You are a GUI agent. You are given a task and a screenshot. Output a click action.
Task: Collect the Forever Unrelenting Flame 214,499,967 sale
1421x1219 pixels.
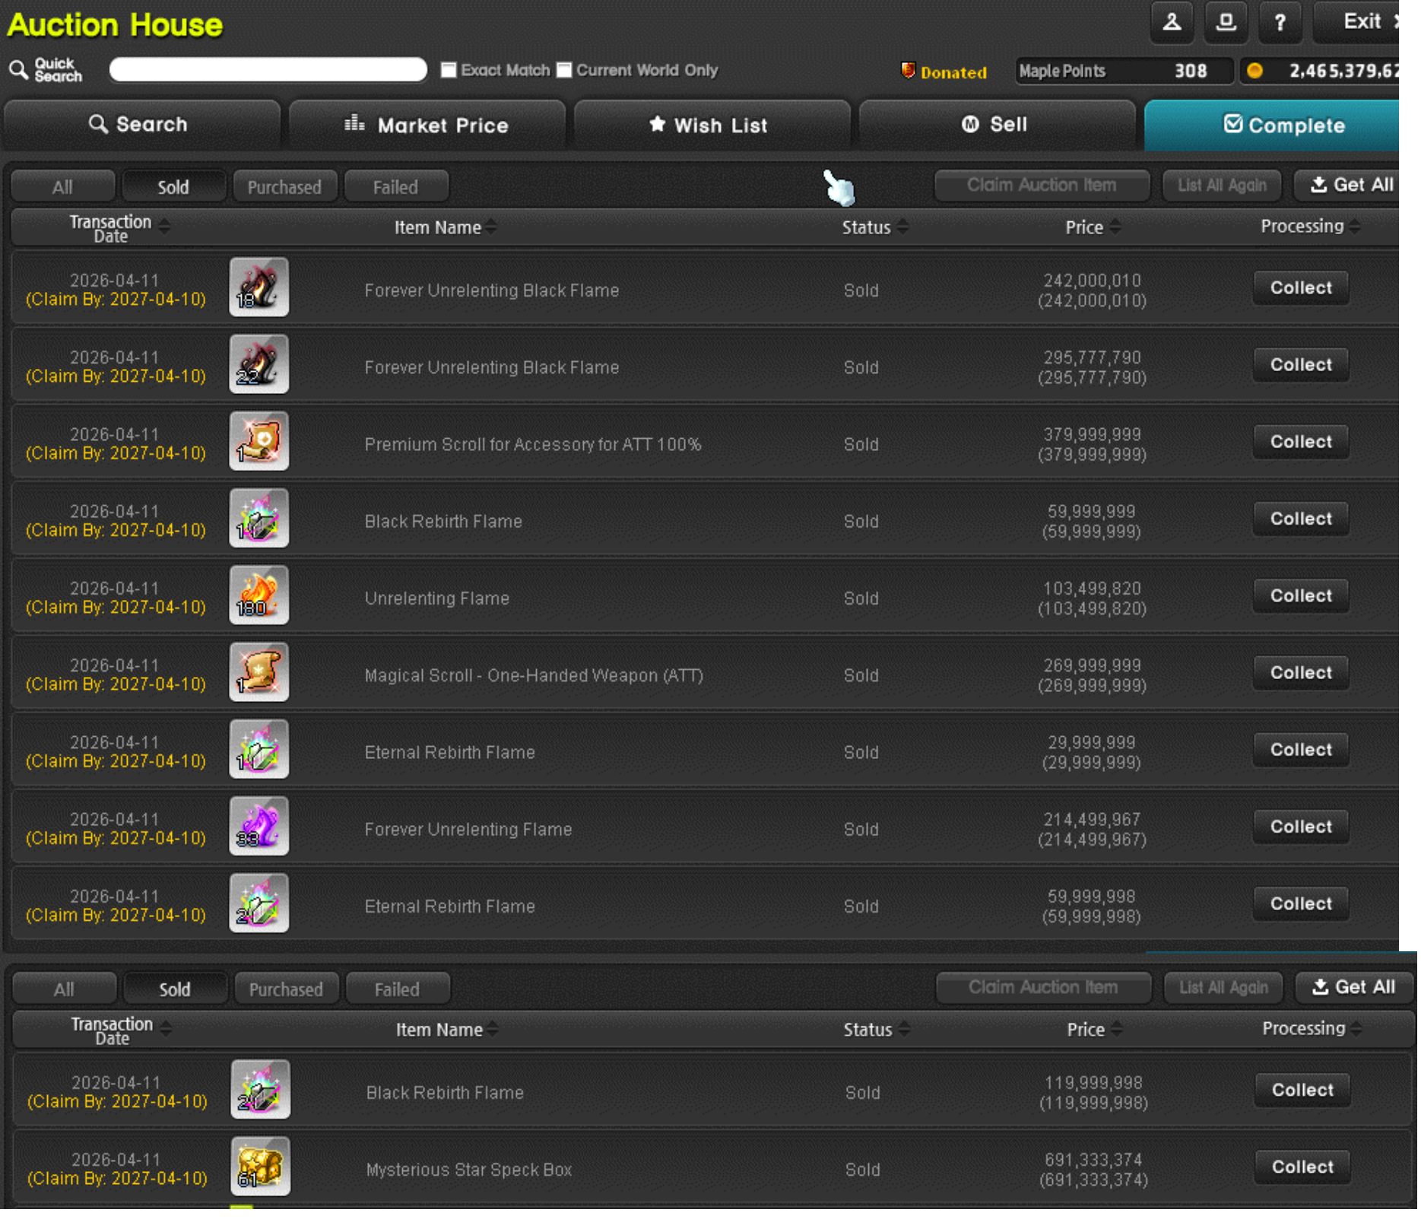[1301, 827]
